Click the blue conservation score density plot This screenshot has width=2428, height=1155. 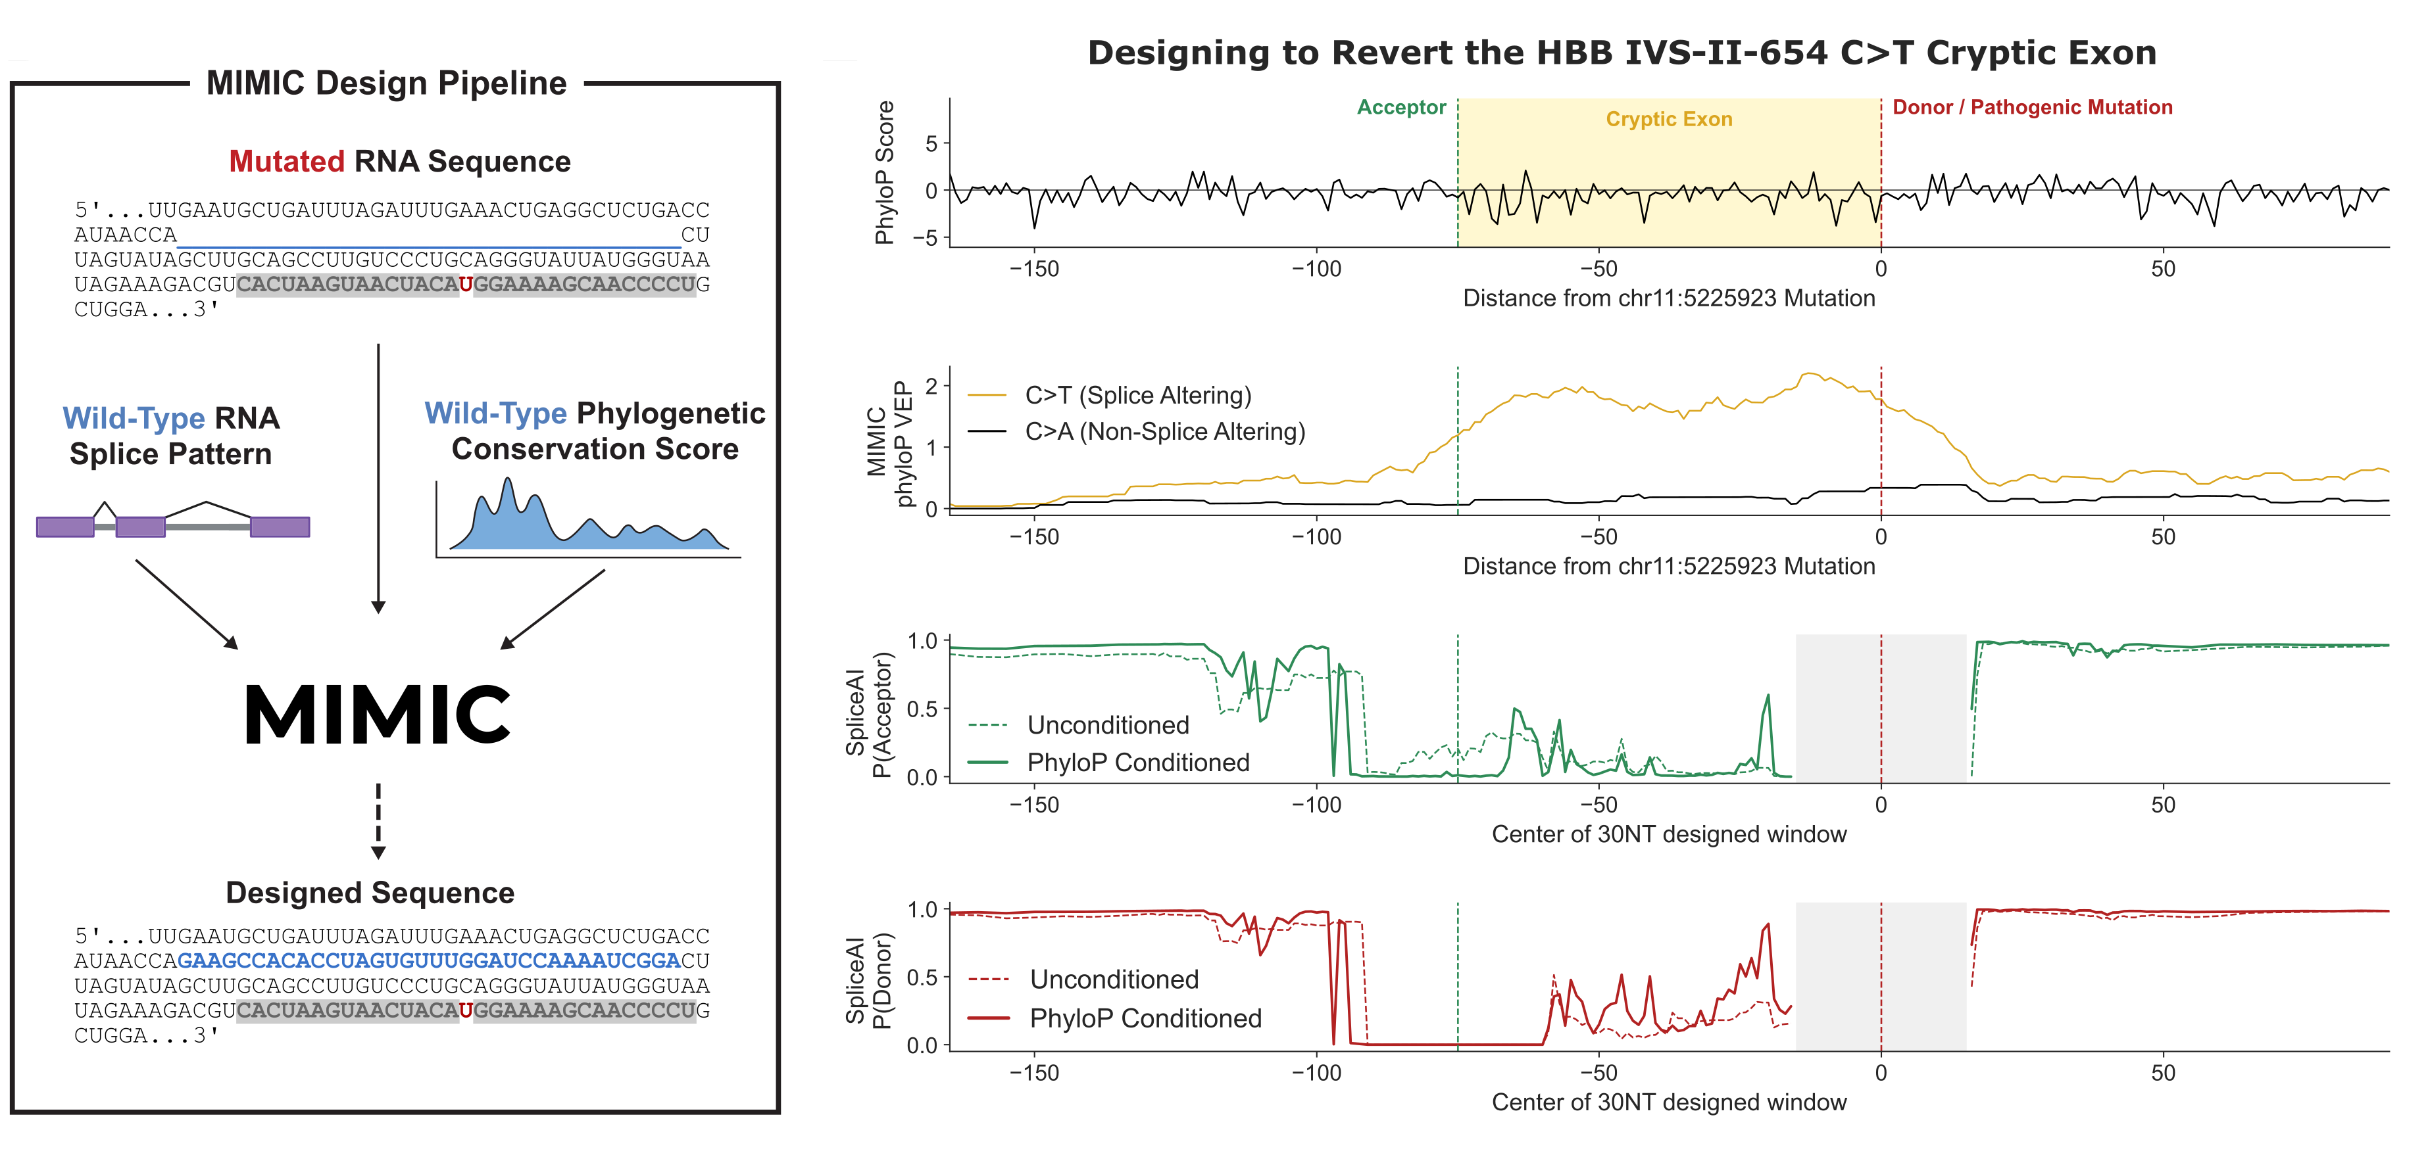(589, 516)
